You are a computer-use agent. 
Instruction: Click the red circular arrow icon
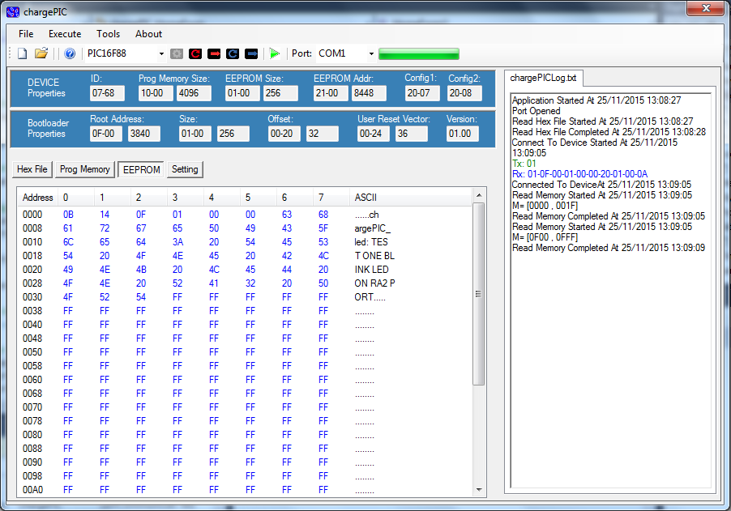pos(195,53)
